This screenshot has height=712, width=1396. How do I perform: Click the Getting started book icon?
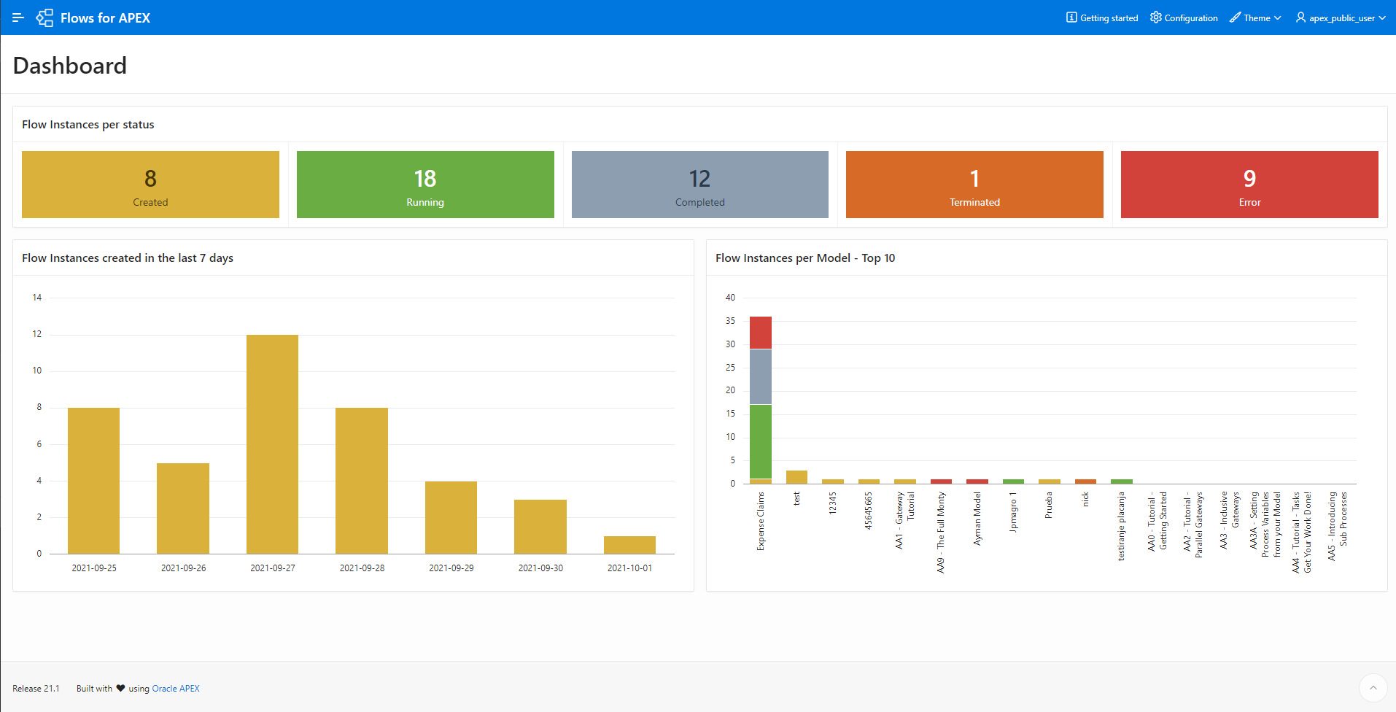(1071, 18)
